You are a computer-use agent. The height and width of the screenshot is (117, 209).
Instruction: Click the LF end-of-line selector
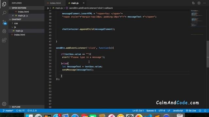[169, 110]
